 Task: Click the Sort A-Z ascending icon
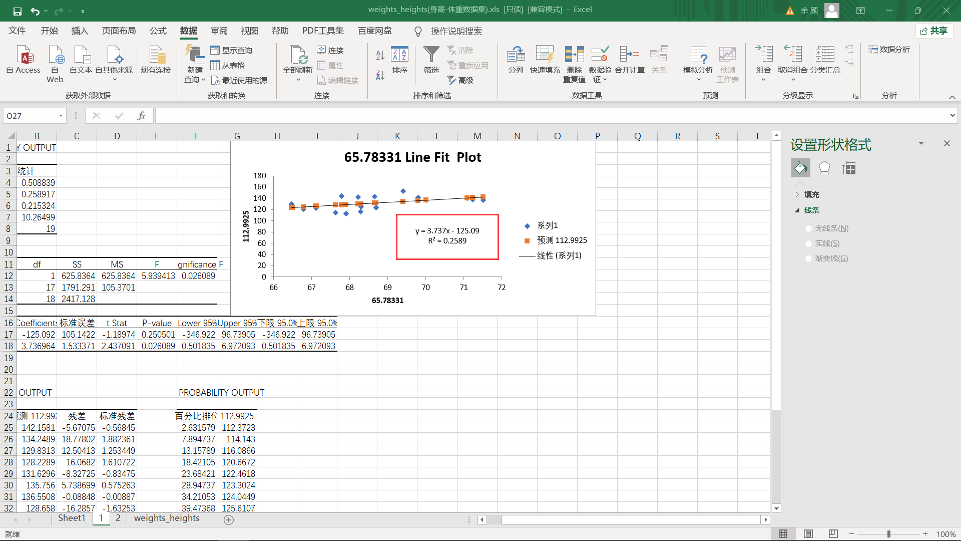(x=380, y=55)
